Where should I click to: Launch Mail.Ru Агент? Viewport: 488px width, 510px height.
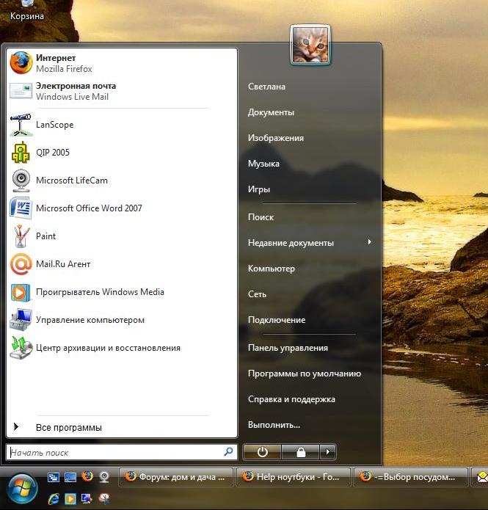[x=122, y=264]
